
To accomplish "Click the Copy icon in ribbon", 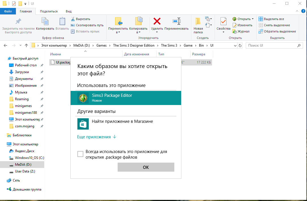I will [45, 21].
